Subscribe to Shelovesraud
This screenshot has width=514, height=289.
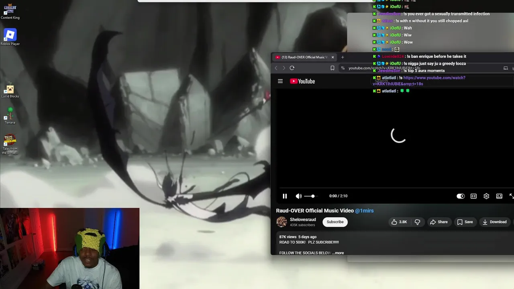(335, 222)
